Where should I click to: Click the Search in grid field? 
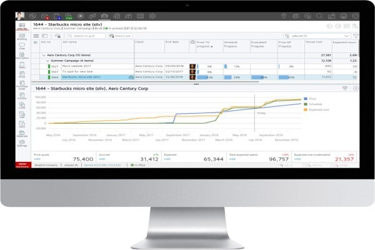pyautogui.click(x=86, y=36)
